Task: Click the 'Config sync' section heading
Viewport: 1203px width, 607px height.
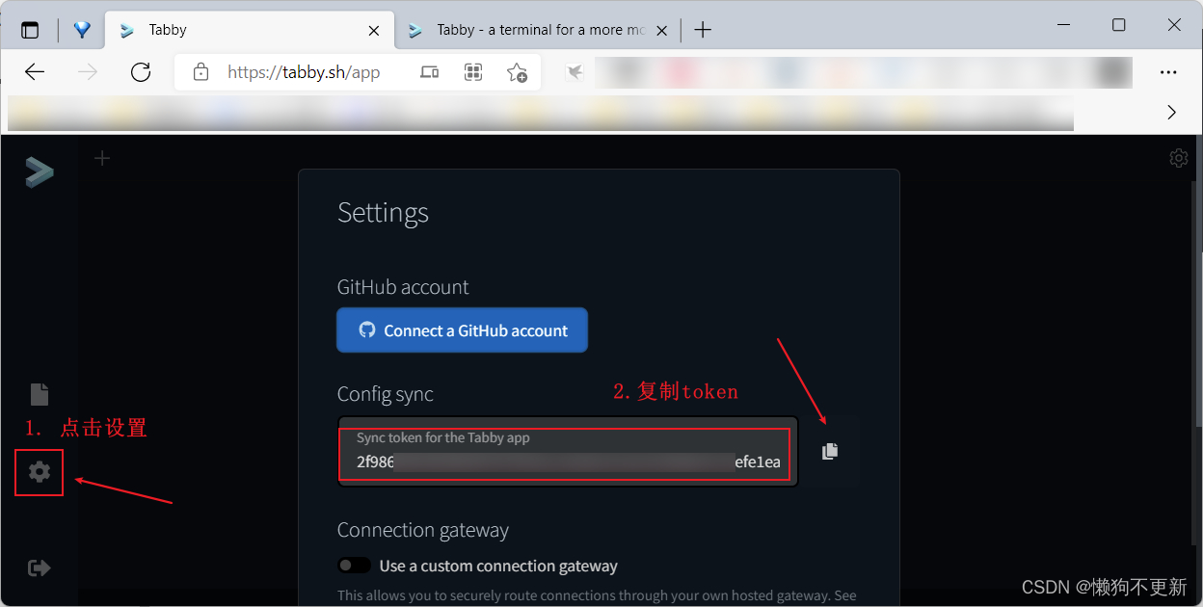Action: point(386,394)
